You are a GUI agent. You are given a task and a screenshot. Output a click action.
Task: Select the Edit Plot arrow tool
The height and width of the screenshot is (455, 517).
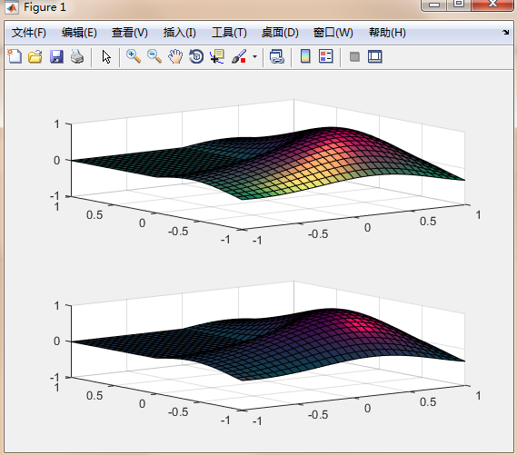coord(106,56)
